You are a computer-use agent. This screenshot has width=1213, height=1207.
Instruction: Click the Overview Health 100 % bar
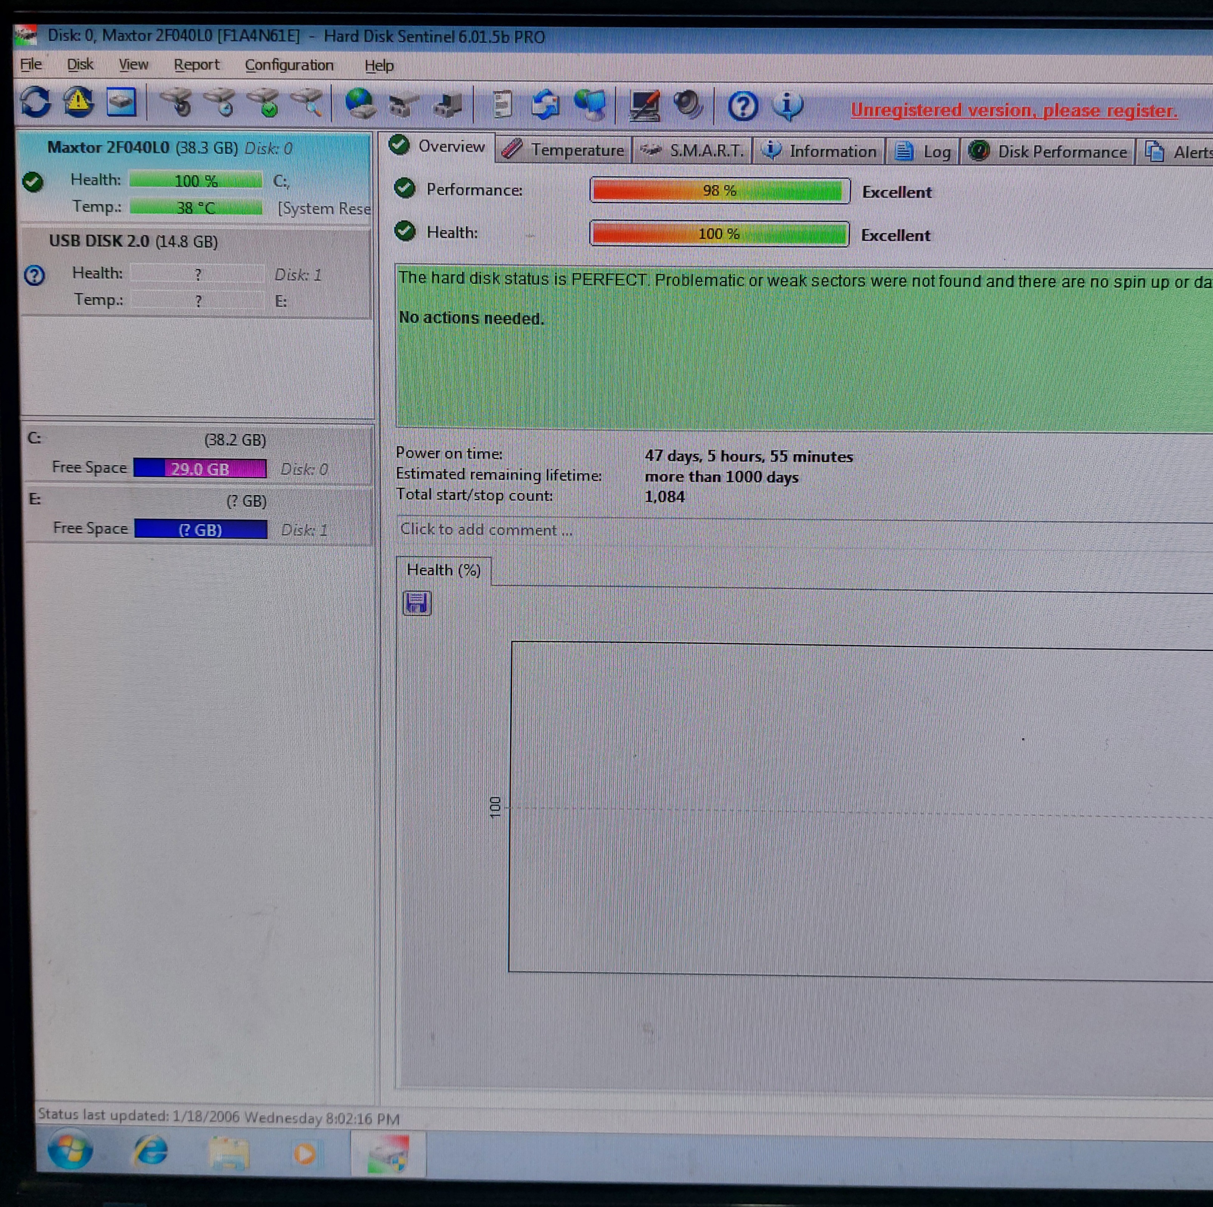[x=719, y=234]
